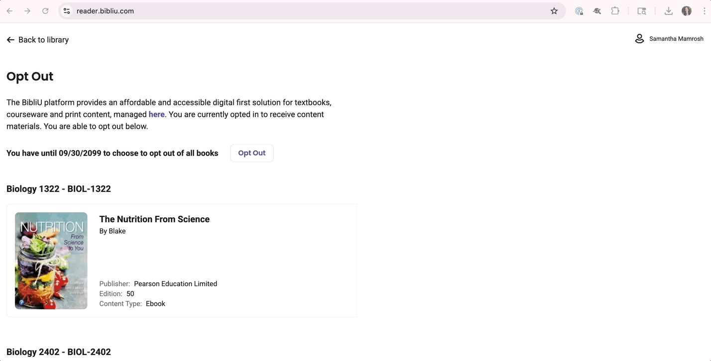Click the Biology 1322 - BIOL-1322 heading
This screenshot has height=361, width=711.
59,189
